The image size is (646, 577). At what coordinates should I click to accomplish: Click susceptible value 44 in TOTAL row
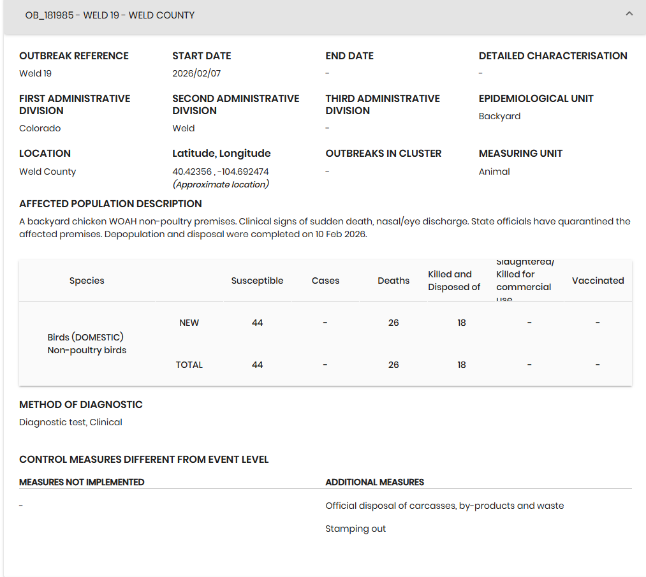pos(257,365)
